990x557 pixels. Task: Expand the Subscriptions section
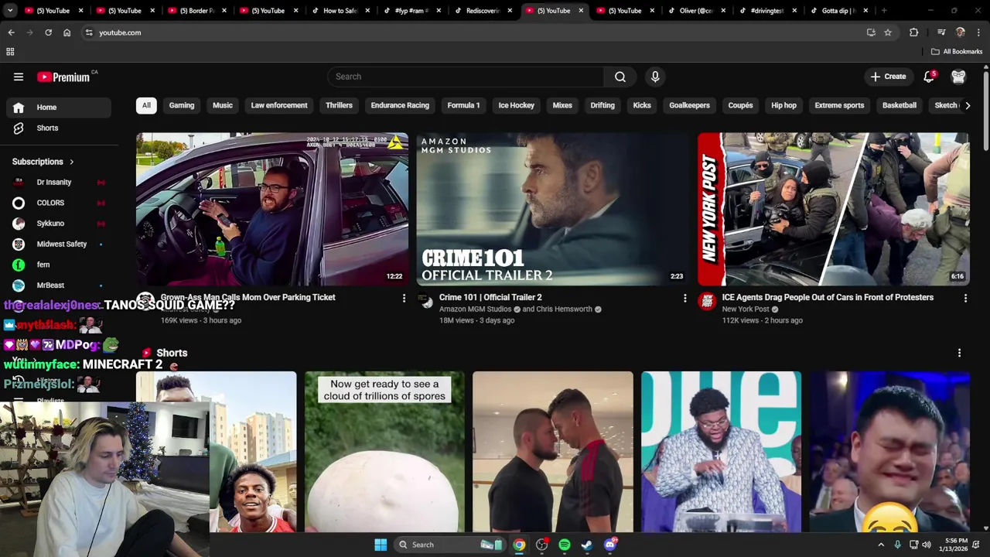pyautogui.click(x=43, y=162)
